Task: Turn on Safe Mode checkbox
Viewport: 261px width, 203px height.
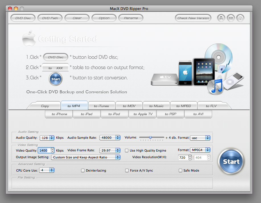Action: [180, 170]
